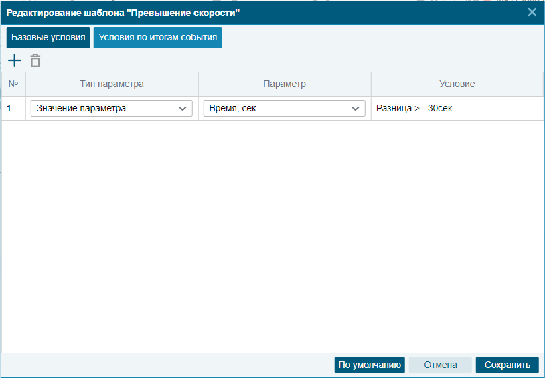Image resolution: width=545 pixels, height=378 pixels.
Task: Switch to Базовые условия tab
Action: coord(48,38)
